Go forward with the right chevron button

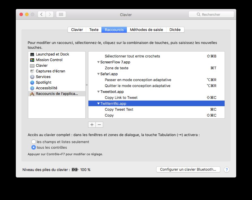pyautogui.click(x=49, y=14)
